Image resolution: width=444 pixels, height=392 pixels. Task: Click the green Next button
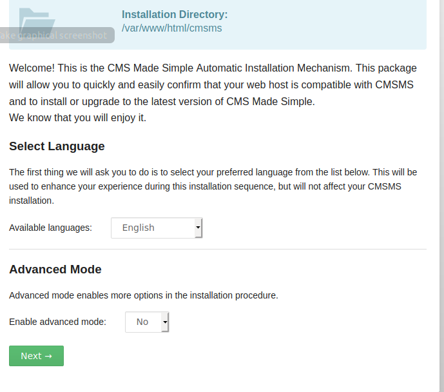tap(36, 356)
